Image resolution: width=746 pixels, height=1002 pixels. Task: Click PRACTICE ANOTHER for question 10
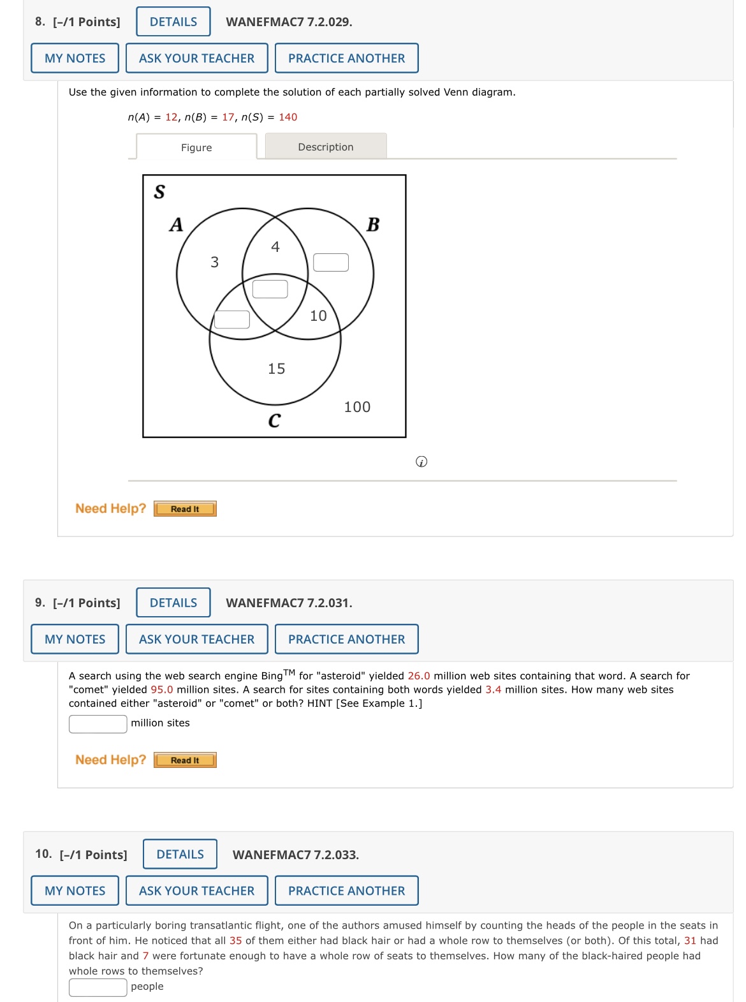tap(346, 890)
